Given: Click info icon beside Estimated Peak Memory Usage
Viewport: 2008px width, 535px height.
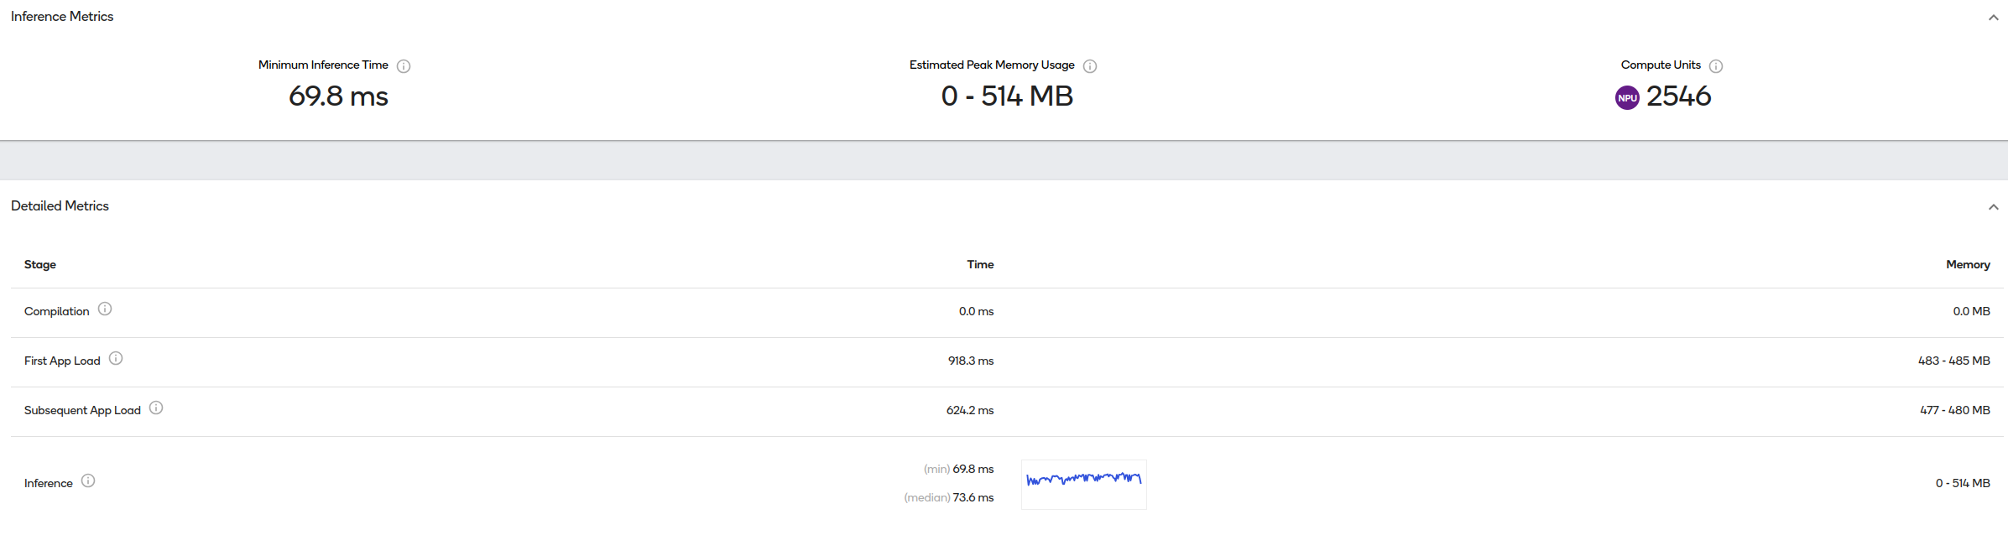Looking at the screenshot, I should pos(1090,66).
